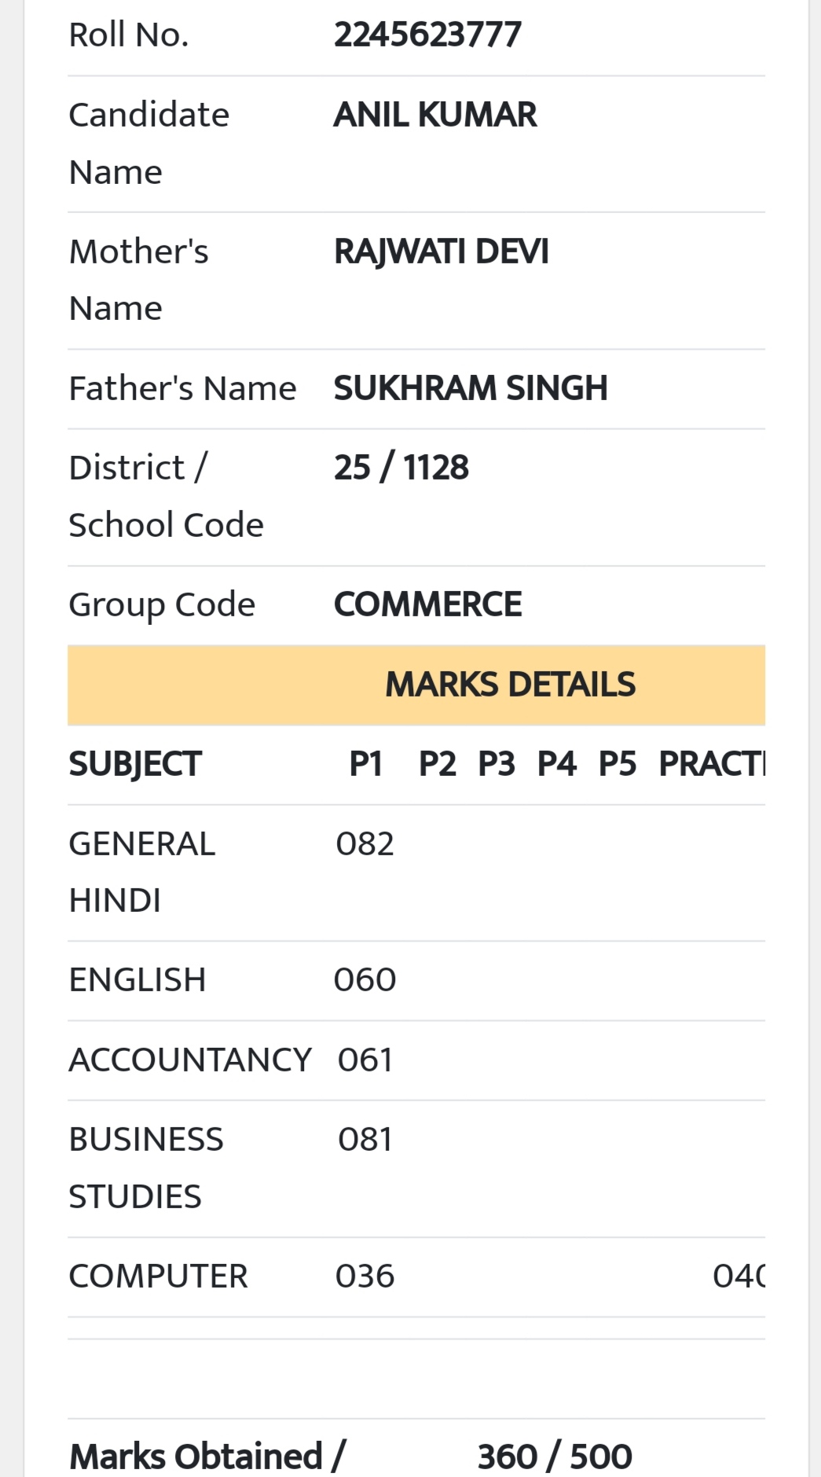
Task: Click father's name SUKHRAM SINGH
Action: pyautogui.click(x=471, y=388)
